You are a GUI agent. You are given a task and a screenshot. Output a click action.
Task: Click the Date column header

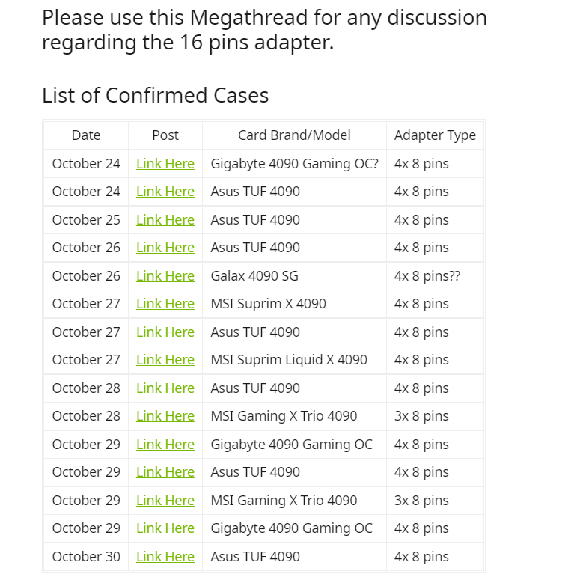[x=86, y=135]
